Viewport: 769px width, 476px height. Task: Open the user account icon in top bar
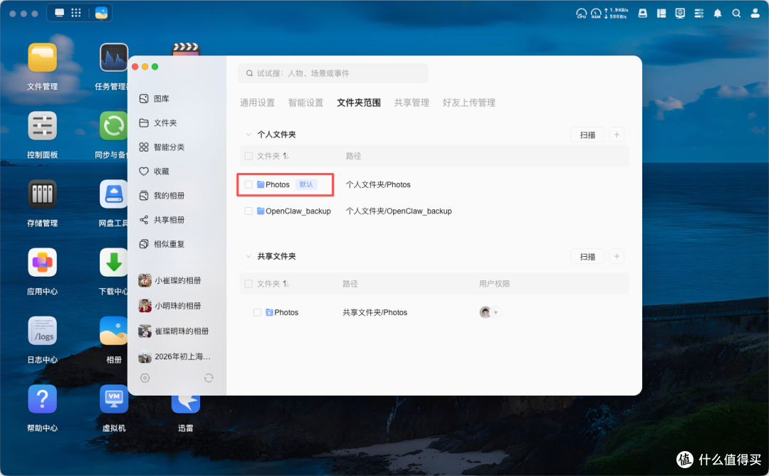755,14
